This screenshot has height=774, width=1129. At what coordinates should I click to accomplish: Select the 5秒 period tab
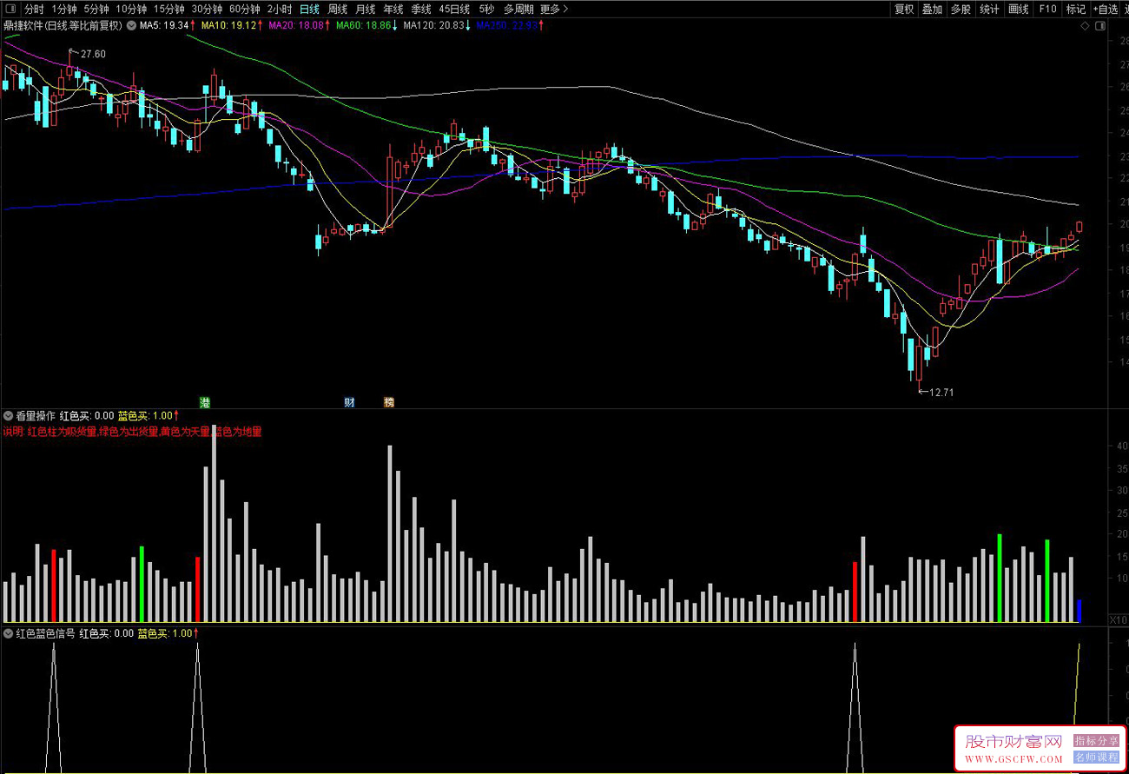click(486, 9)
